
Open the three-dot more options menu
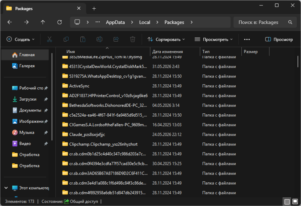click(x=247, y=39)
